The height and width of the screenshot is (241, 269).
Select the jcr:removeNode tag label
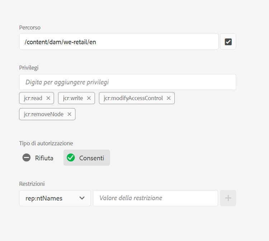tap(43, 114)
